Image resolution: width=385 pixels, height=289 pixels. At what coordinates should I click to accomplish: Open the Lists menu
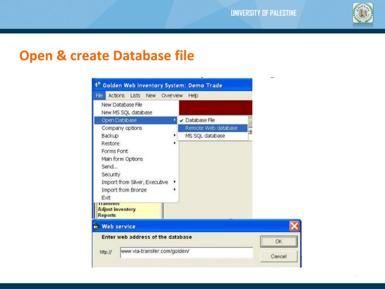click(x=135, y=96)
